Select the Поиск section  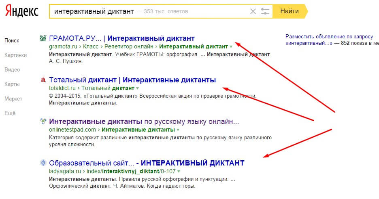tap(12, 40)
